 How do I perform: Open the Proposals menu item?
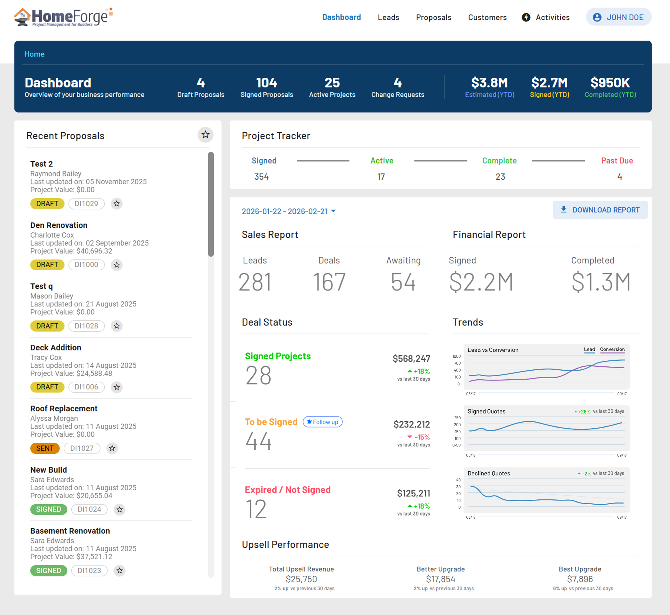pos(433,17)
